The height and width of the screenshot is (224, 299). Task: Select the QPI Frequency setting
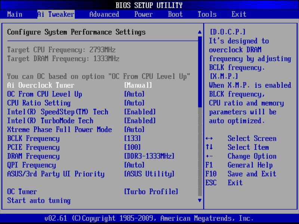pyautogui.click(x=31, y=165)
